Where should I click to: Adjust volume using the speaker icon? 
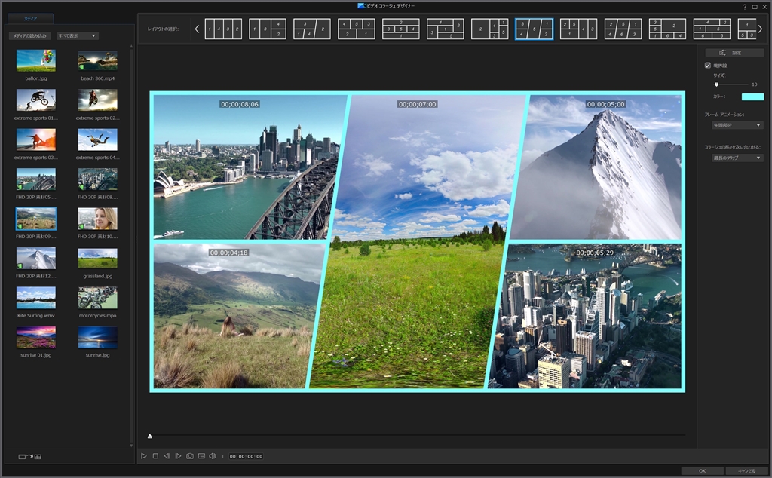[213, 456]
